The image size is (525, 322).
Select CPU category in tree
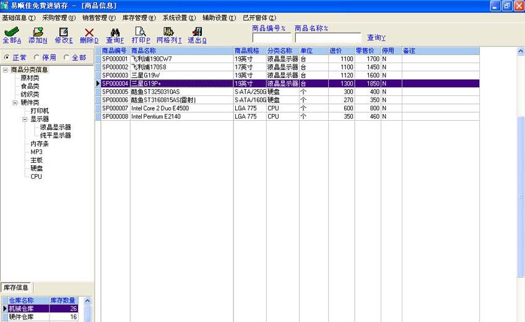pos(36,176)
